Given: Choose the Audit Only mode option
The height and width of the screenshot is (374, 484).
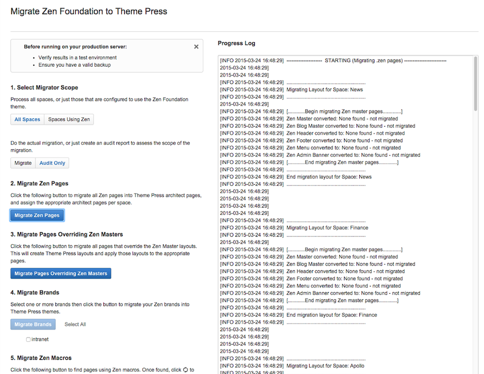Looking at the screenshot, I should click(52, 163).
